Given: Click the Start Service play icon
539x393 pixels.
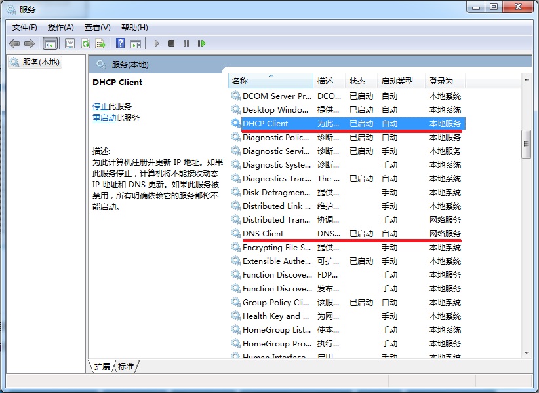Looking at the screenshot, I should click(x=157, y=43).
